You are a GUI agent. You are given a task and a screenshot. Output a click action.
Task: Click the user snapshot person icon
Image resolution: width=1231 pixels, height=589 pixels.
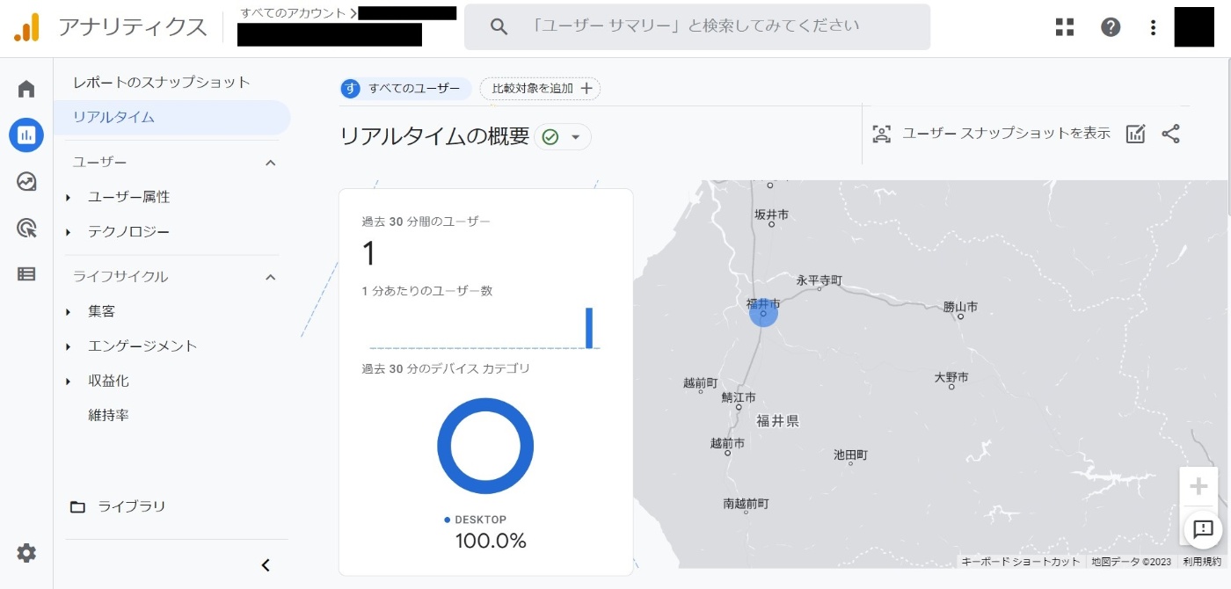881,134
